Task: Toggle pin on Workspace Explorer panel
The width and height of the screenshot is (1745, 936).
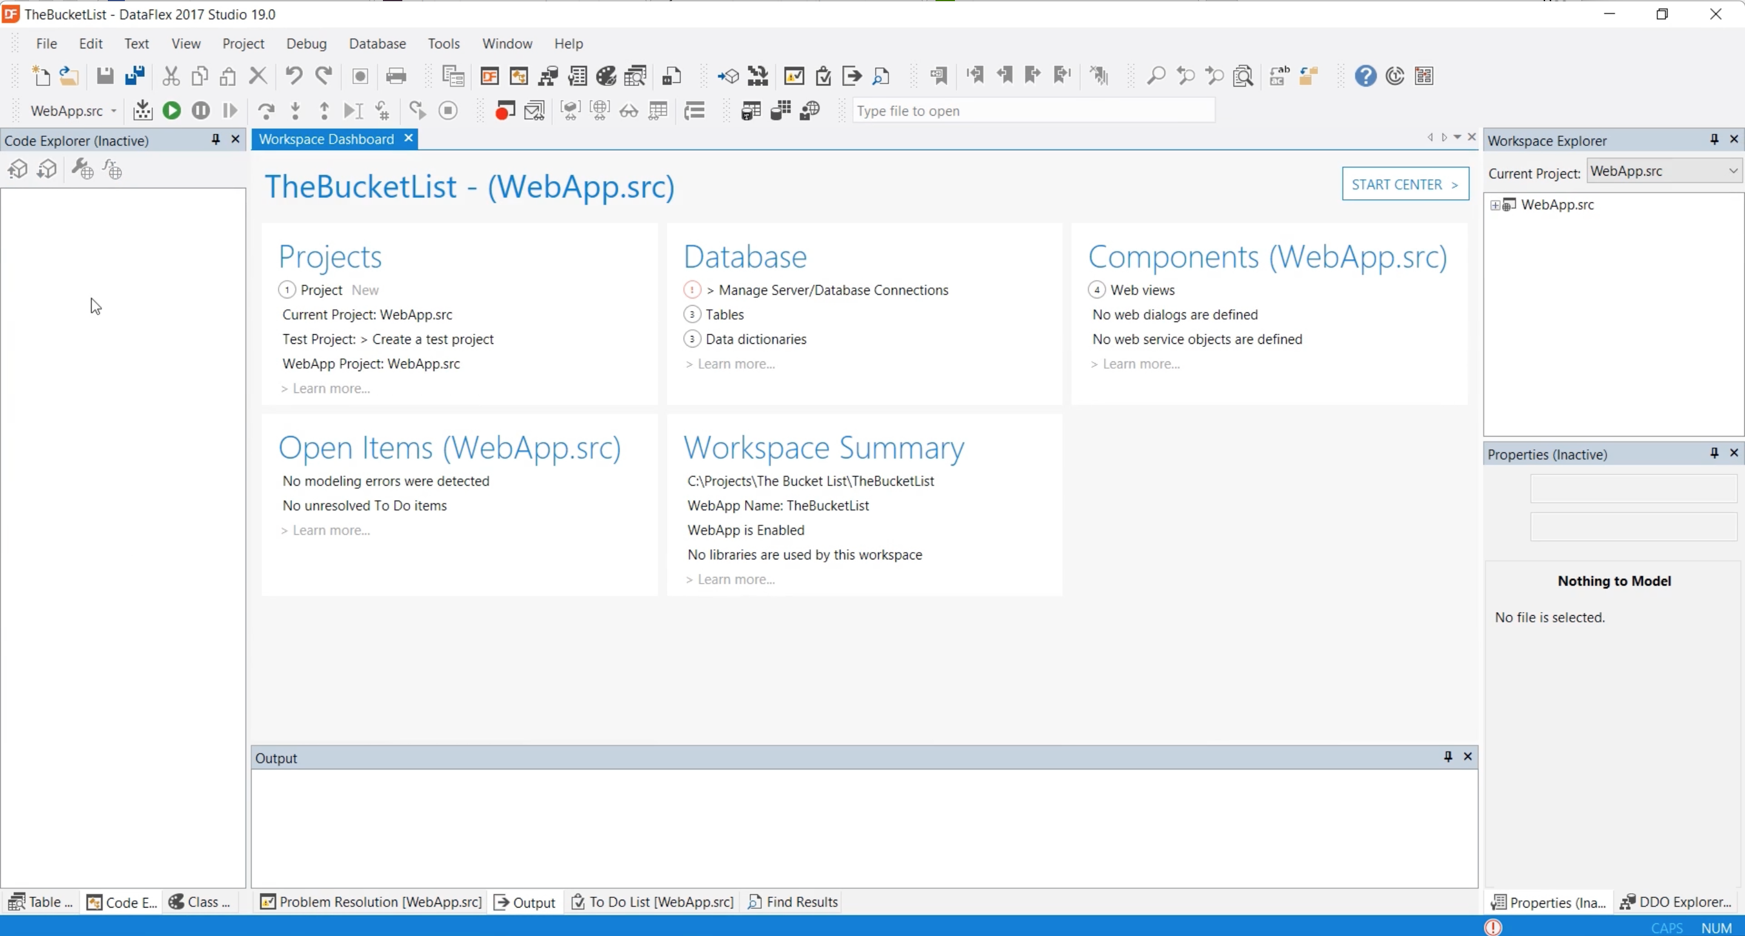Action: point(1714,139)
